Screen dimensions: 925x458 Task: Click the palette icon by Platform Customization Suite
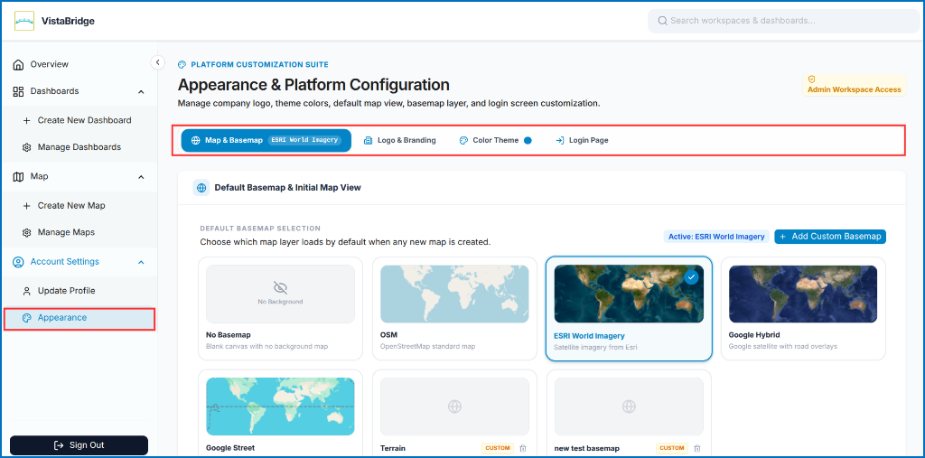click(x=182, y=65)
